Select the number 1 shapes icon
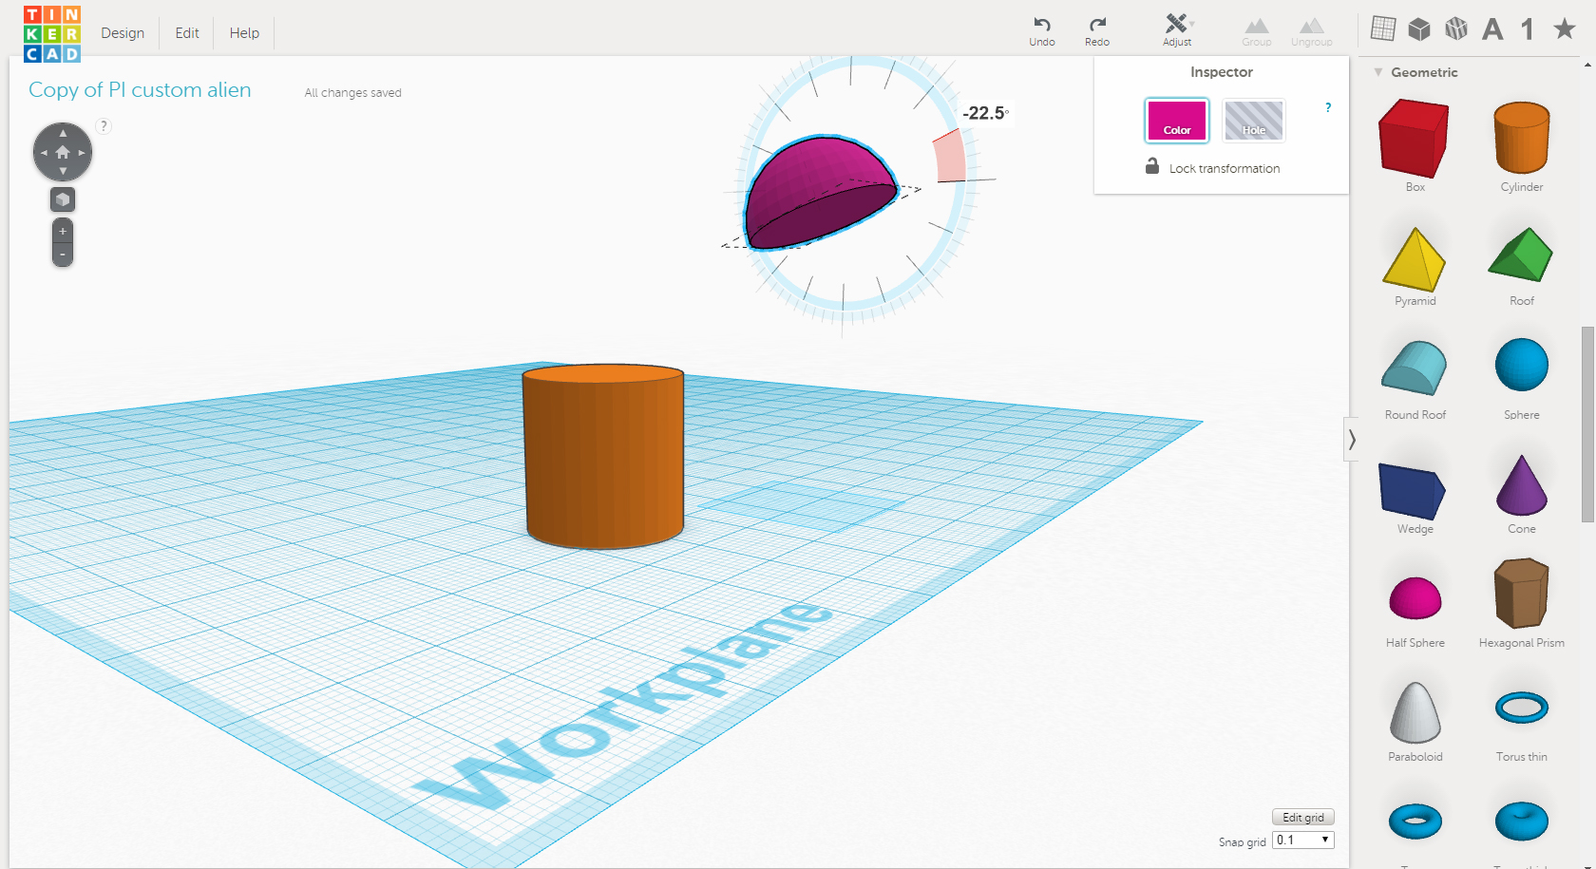 (1528, 29)
